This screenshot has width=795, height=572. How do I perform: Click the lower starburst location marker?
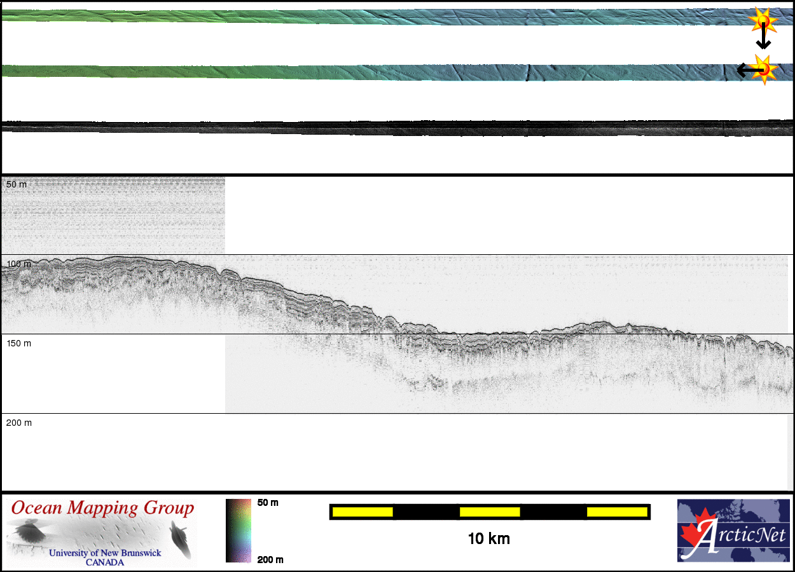(764, 69)
